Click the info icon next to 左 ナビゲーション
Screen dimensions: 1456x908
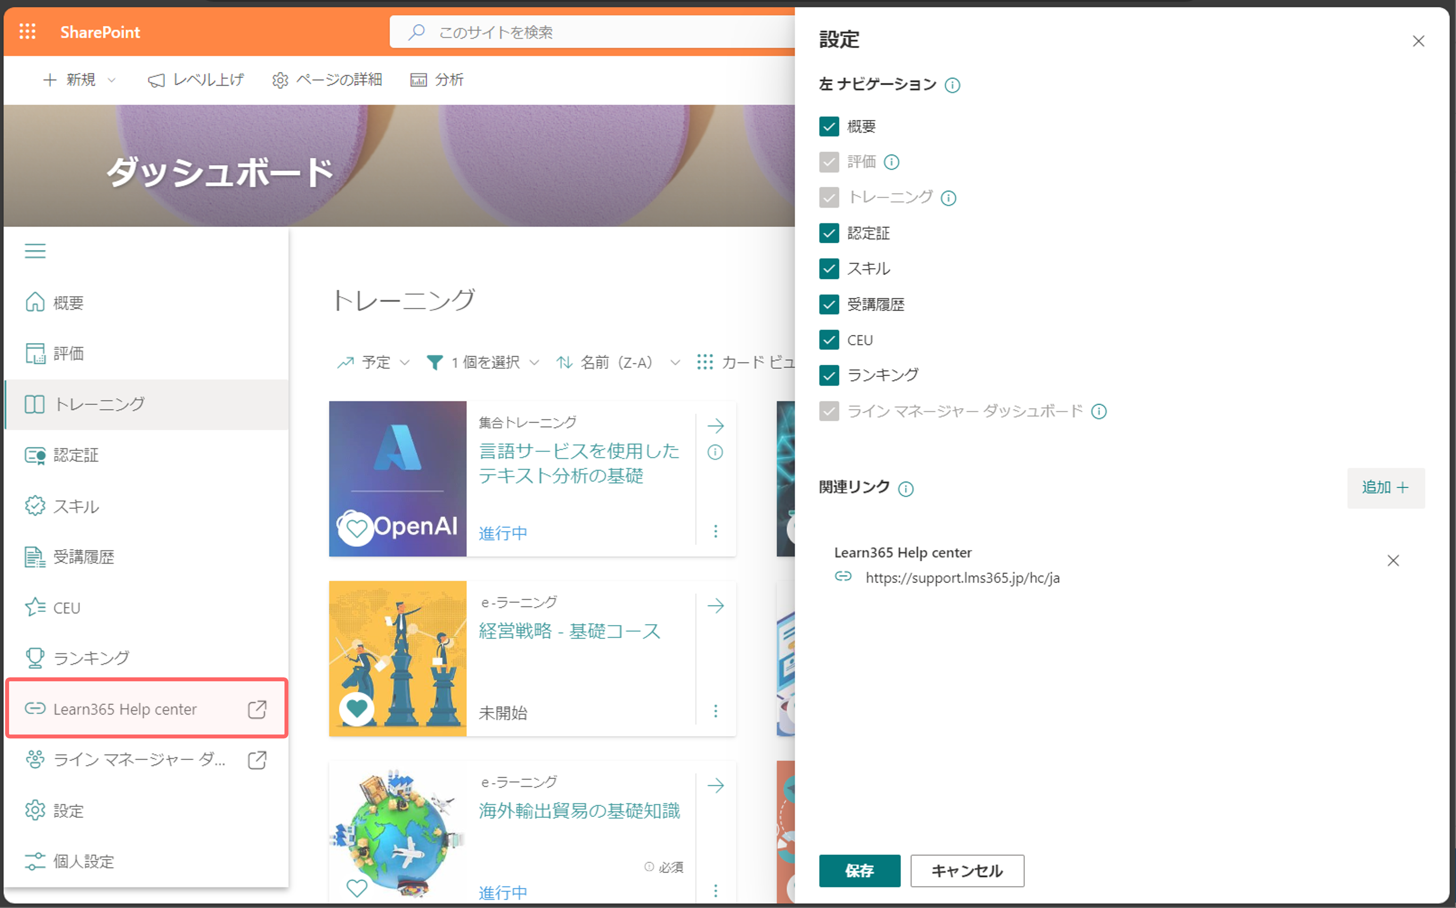click(952, 85)
